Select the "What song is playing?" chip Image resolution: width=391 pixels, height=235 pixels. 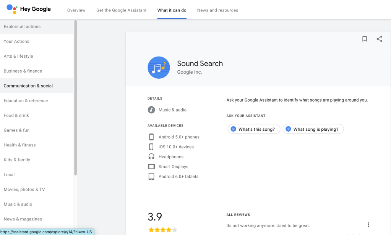313,129
